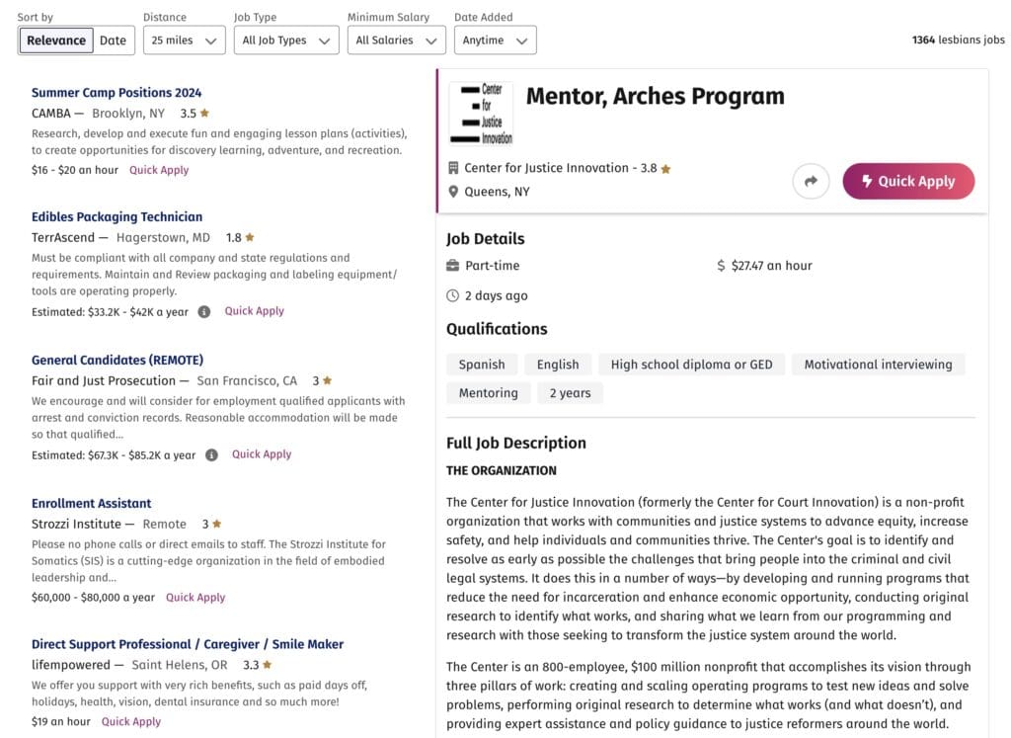
Task: Click the Center for Justice Innovation logo
Action: (481, 114)
